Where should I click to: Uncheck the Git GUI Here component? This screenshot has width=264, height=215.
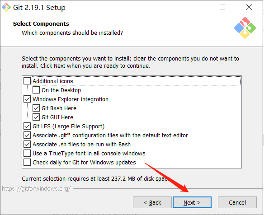point(36,117)
